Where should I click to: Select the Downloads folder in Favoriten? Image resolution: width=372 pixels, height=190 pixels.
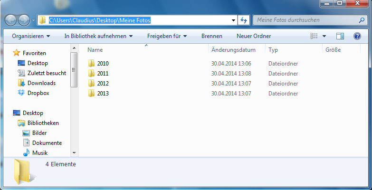(41, 83)
